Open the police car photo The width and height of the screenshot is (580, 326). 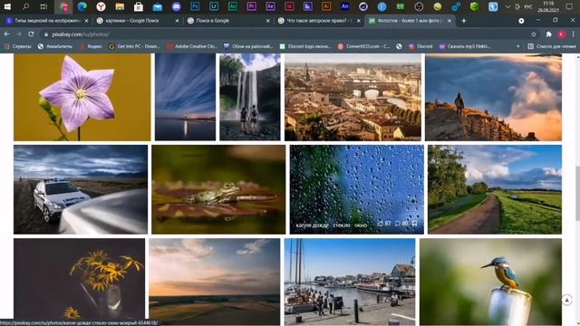[x=81, y=189]
